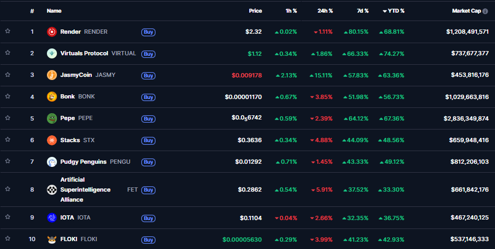This screenshot has width=495, height=249.
Task: Favorite FLOKI with its star toggle
Action: coord(8,239)
